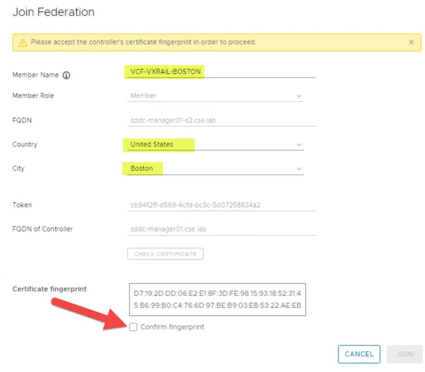Click the FQDN of Controller field
The image size is (425, 372).
[x=221, y=229]
